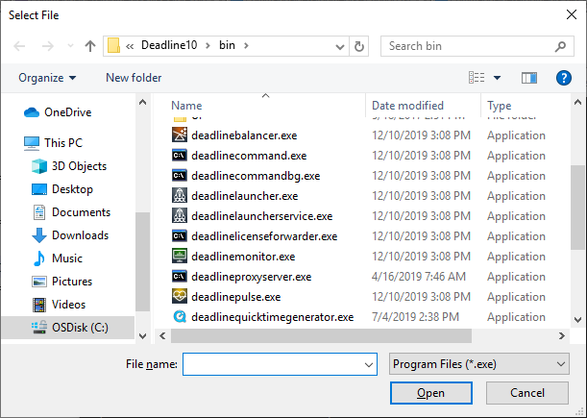Click the sidebar scroll up arrow
587x418 pixels.
coord(142,102)
